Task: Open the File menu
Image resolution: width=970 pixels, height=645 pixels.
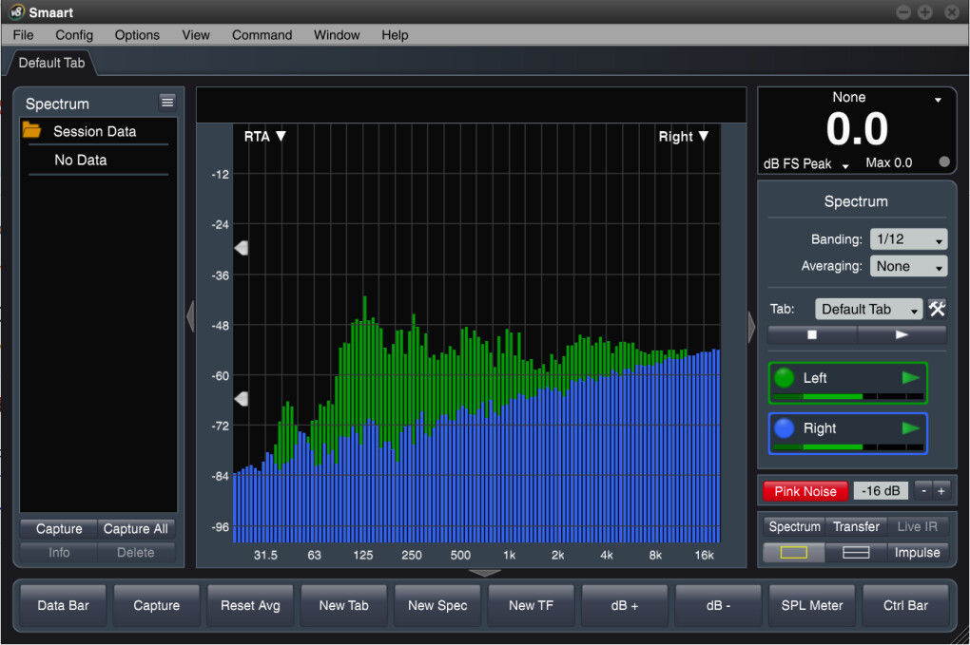Action: (x=23, y=35)
